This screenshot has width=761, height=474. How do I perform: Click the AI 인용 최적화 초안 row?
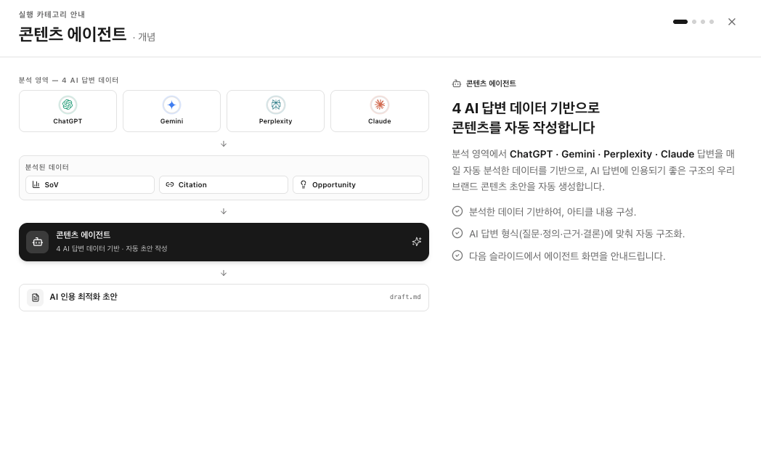(x=224, y=298)
